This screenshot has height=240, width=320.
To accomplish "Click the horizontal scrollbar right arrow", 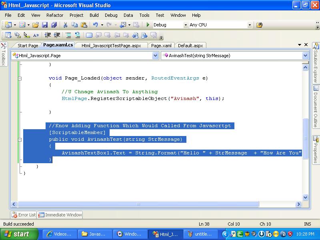I will coord(298,204).
